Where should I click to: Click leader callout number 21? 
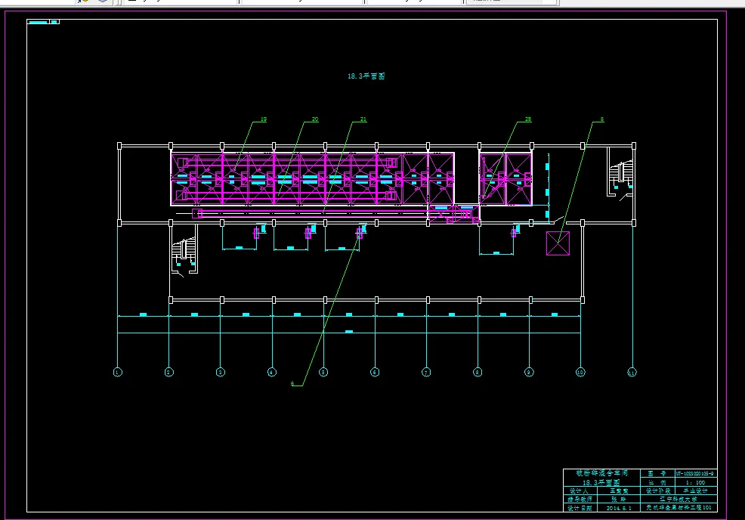tap(363, 119)
